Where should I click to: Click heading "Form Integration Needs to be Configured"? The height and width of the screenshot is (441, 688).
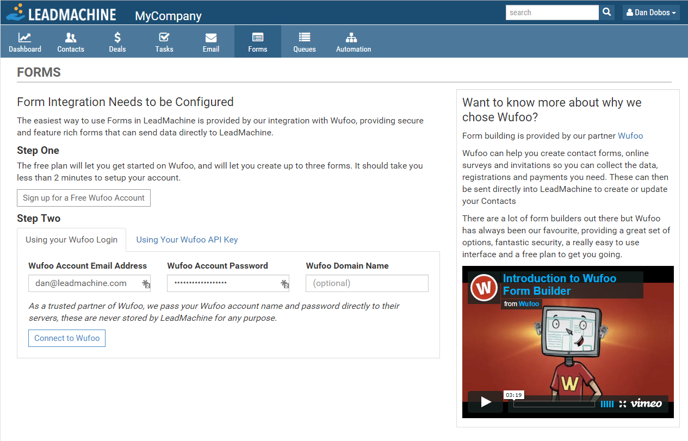tap(126, 102)
